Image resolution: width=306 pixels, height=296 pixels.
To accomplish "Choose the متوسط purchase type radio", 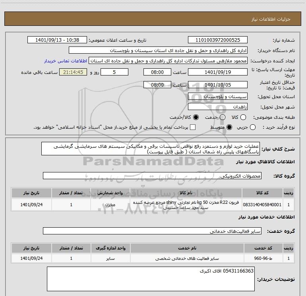I will (x=229, y=127).
